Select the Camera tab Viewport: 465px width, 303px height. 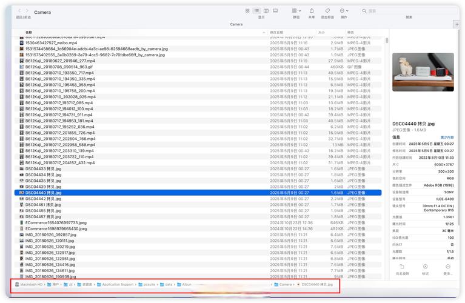pos(236,24)
